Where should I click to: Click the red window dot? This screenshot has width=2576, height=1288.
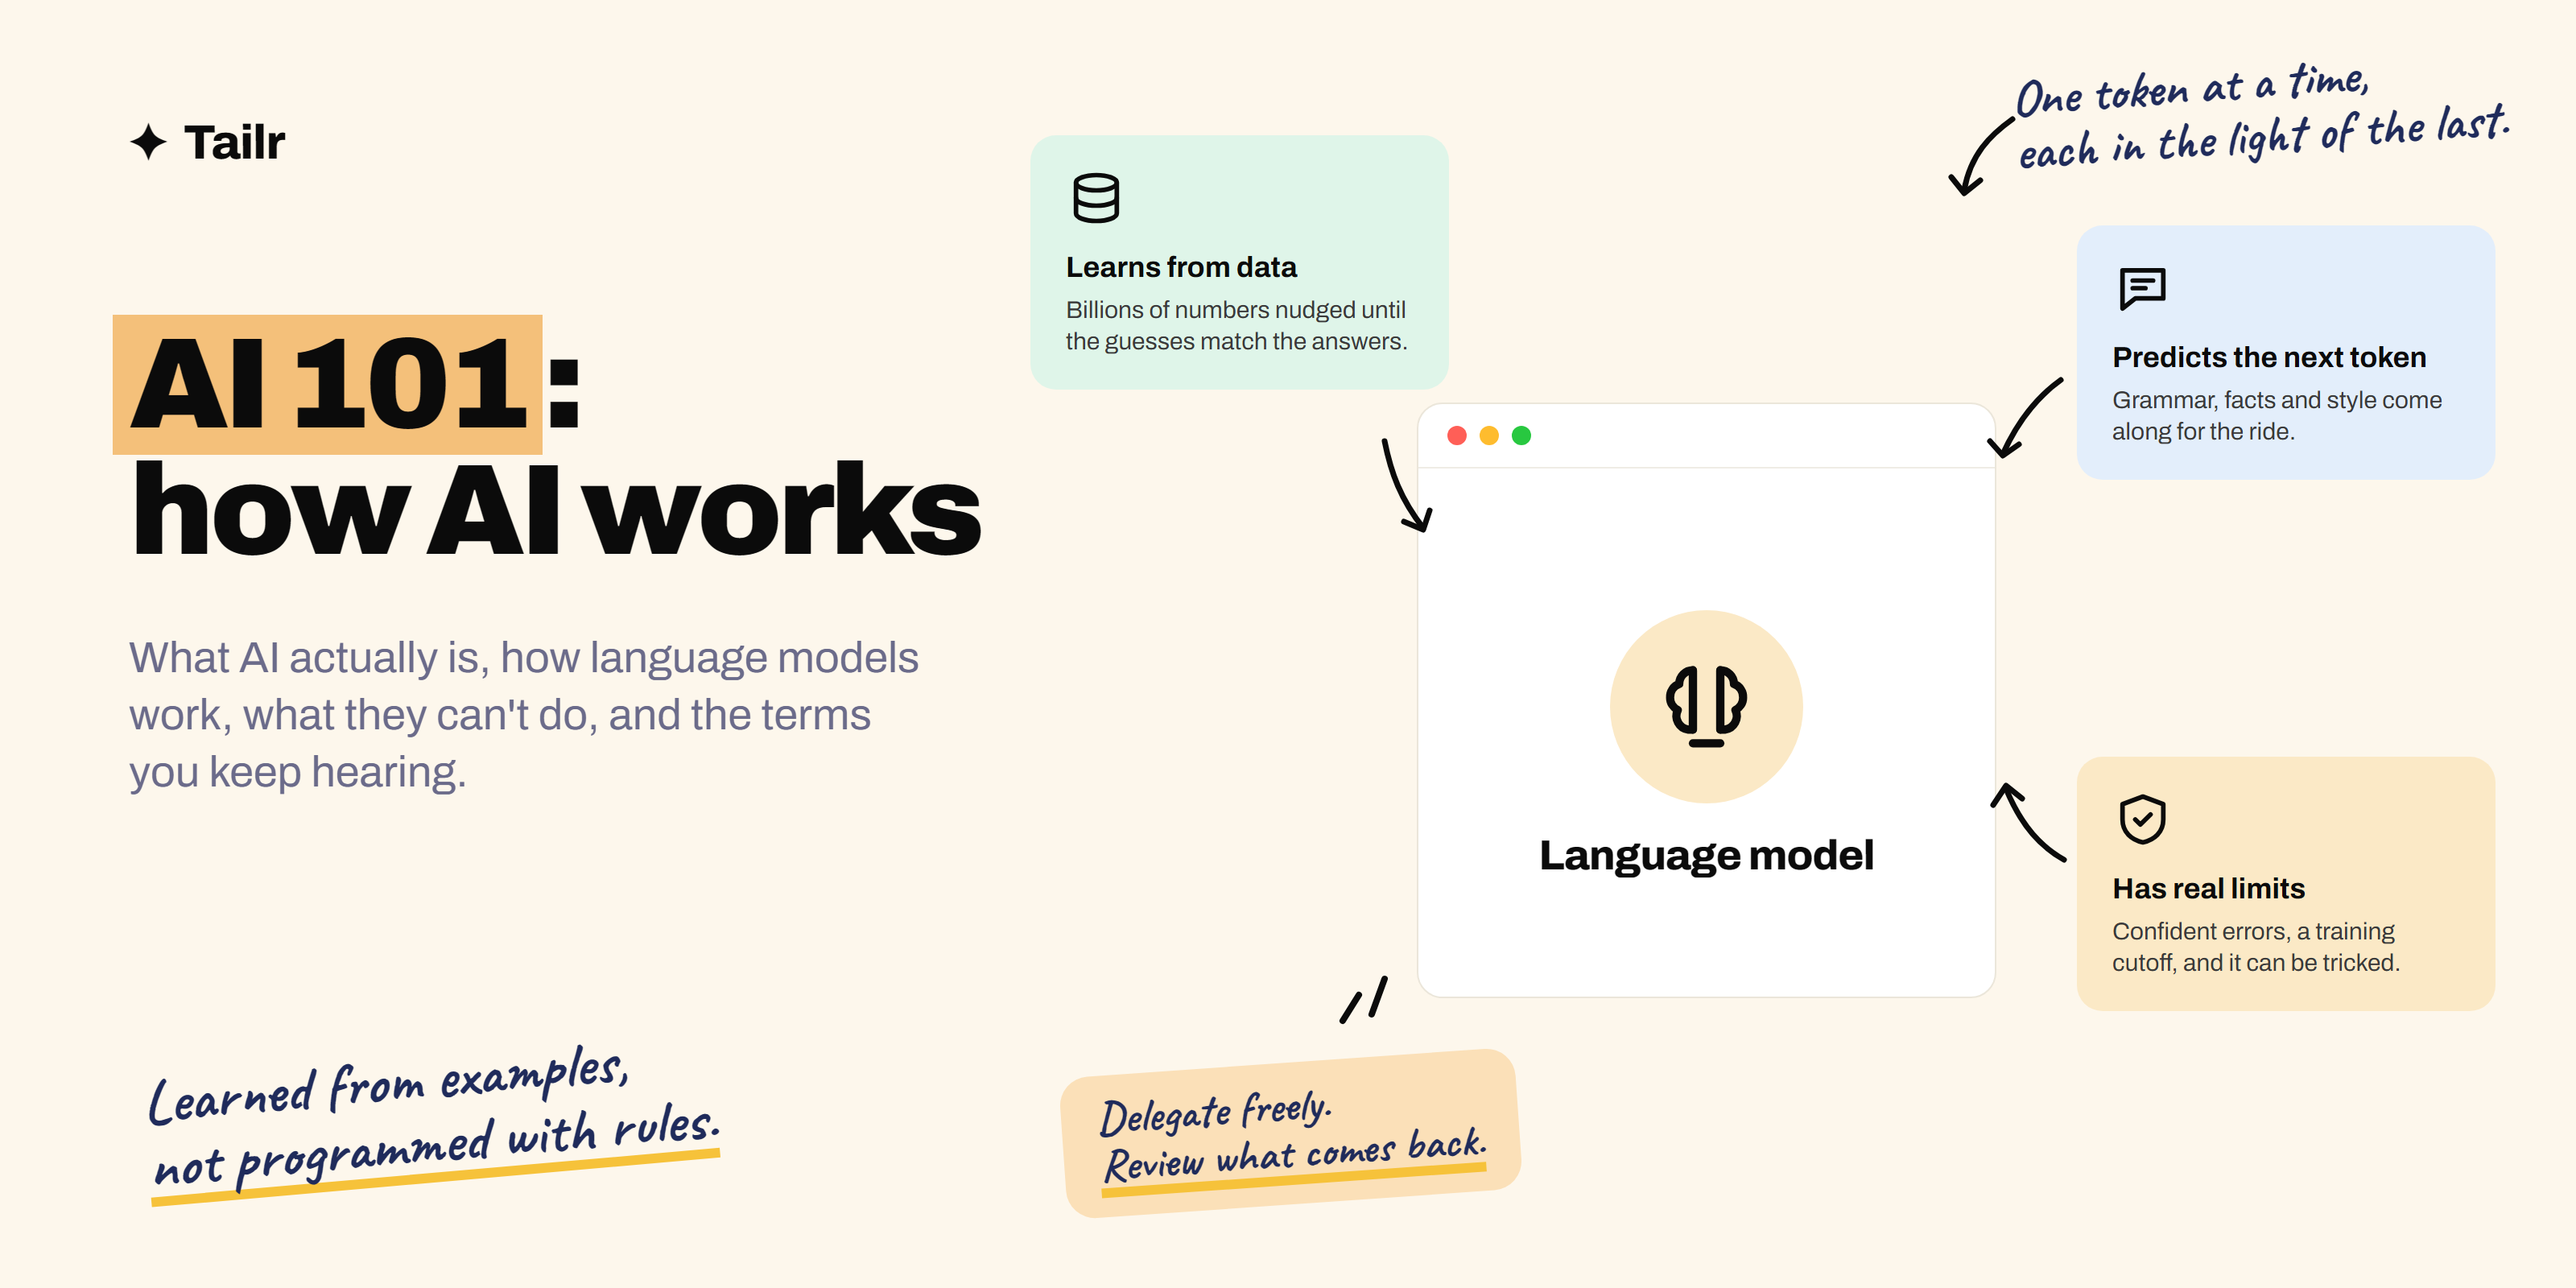(x=1457, y=435)
